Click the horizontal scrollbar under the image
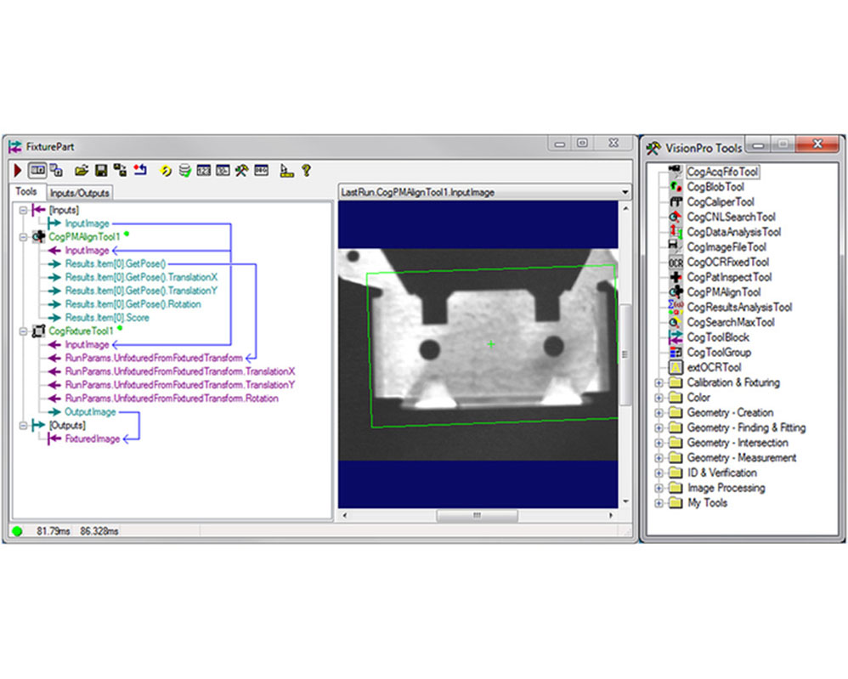 click(478, 516)
